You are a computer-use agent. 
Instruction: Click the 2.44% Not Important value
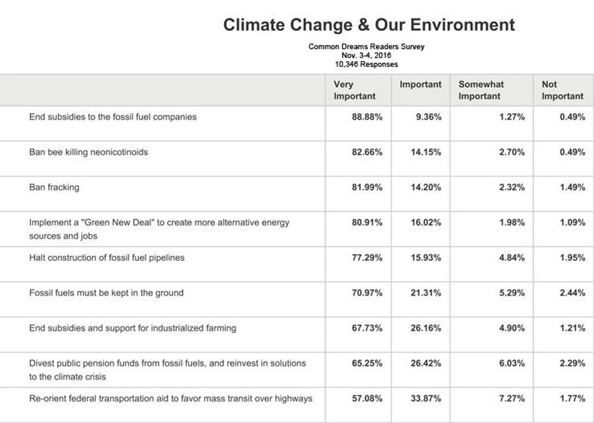coord(572,292)
